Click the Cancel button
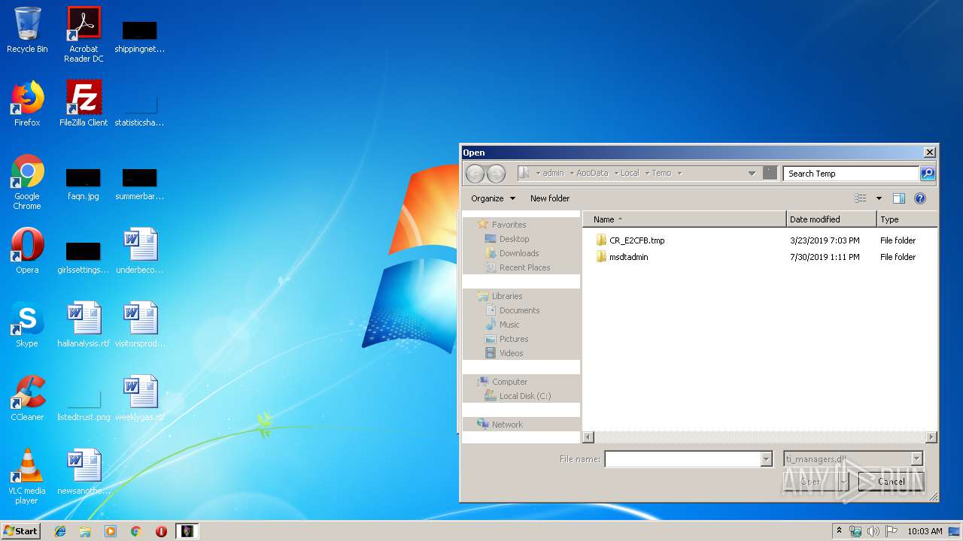This screenshot has height=541, width=963. pos(892,482)
